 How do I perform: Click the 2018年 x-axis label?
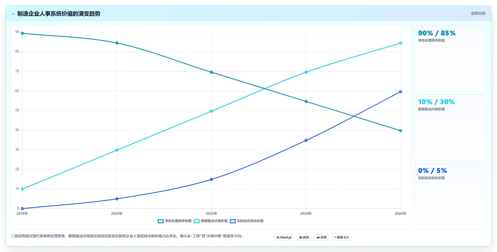coord(22,214)
